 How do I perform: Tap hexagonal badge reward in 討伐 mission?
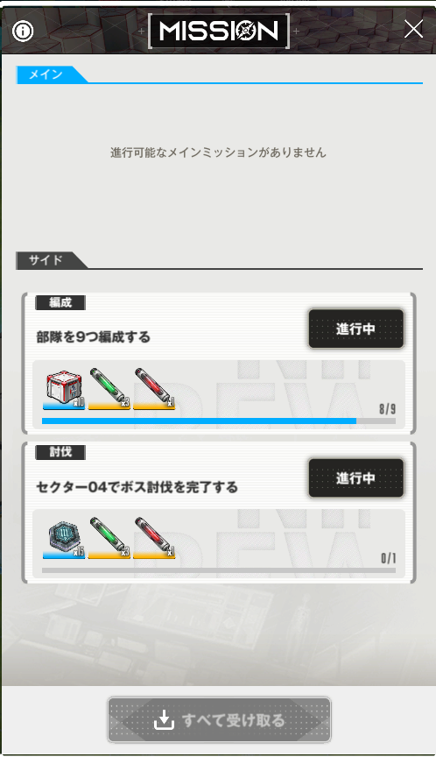pyautogui.click(x=64, y=539)
